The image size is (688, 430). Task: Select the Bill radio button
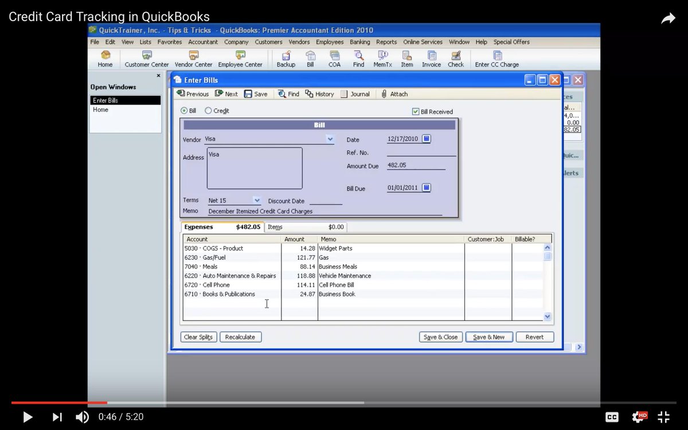pyautogui.click(x=184, y=111)
